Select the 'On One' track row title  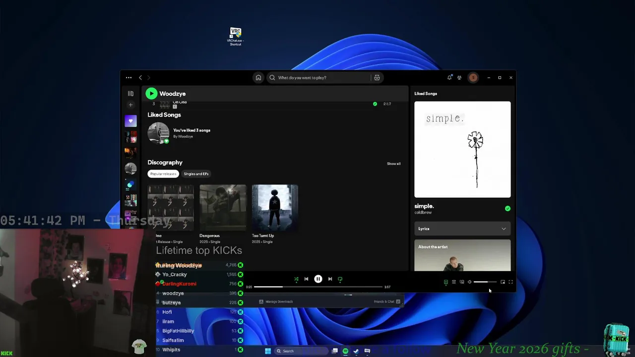point(180,102)
